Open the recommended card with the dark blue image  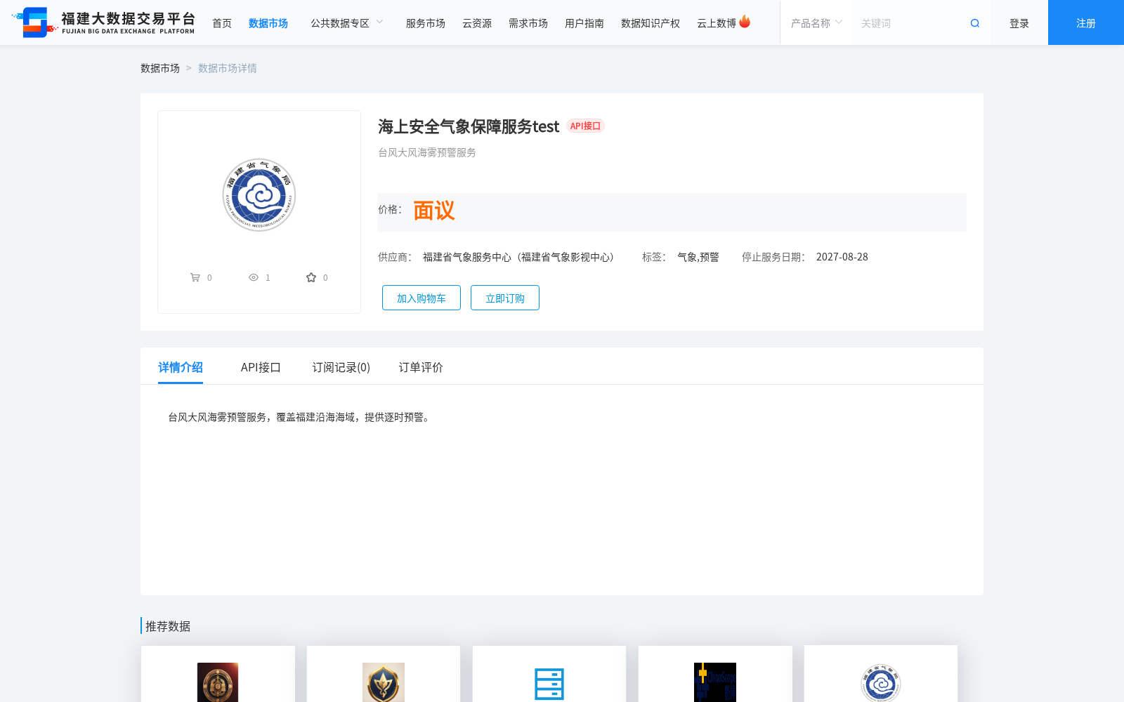click(715, 674)
